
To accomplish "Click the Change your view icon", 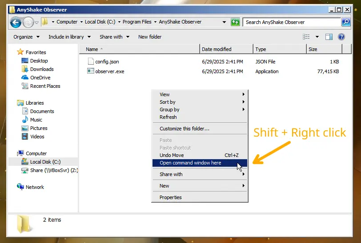I will pyautogui.click(x=306, y=37).
